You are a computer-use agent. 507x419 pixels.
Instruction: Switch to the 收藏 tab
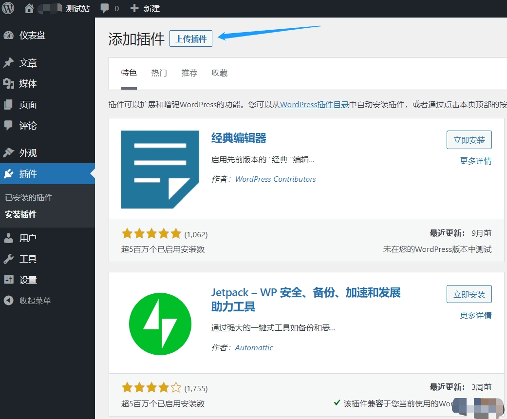(219, 73)
